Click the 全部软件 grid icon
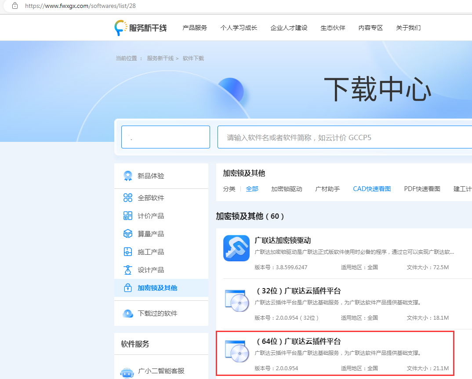 [x=128, y=198]
